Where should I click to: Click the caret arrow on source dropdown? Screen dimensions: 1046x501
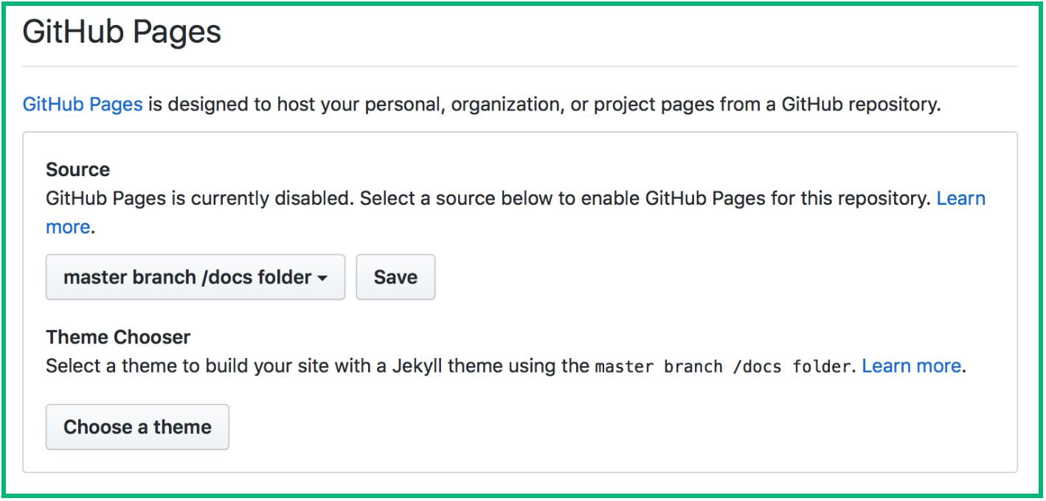click(x=322, y=278)
